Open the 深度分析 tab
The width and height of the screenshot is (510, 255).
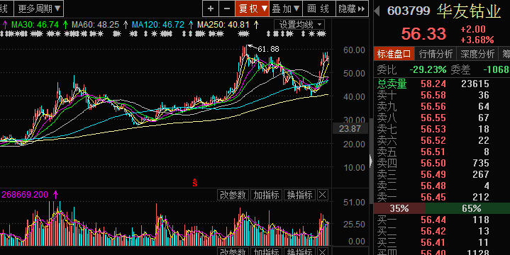(x=477, y=54)
